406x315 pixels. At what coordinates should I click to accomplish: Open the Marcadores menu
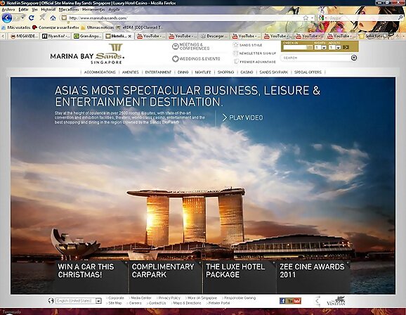(69, 10)
